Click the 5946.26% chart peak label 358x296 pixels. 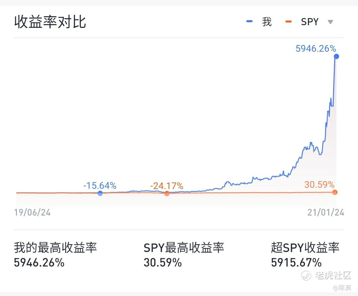coord(316,49)
